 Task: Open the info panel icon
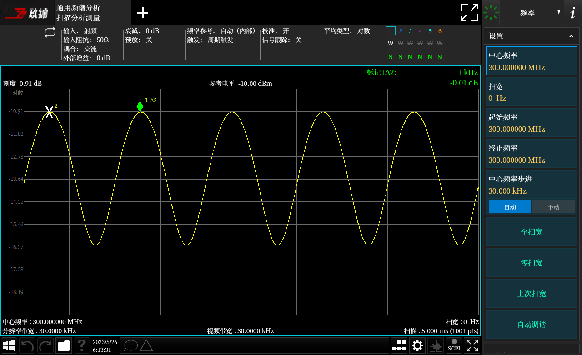point(572,13)
